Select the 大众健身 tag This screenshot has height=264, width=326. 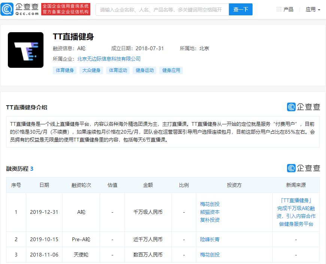coord(91,70)
